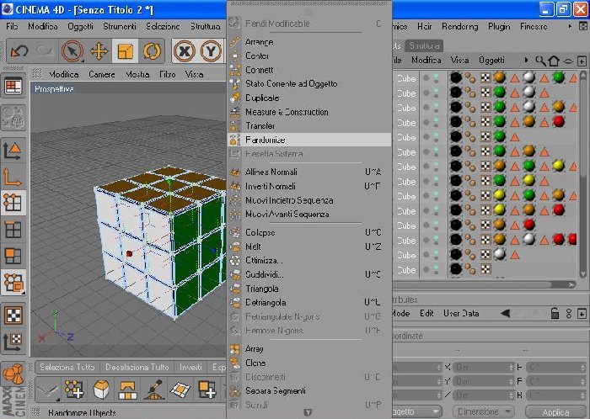Select Duplicate menu entry

tap(309, 98)
